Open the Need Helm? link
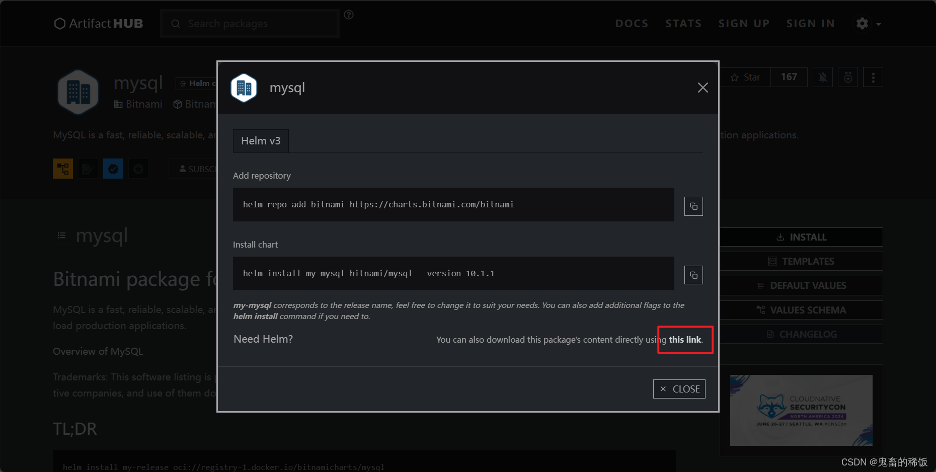This screenshot has width=936, height=472. coord(263,339)
